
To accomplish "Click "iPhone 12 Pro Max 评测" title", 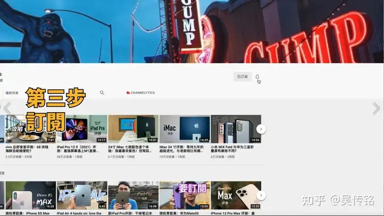I will (x=233, y=213).
